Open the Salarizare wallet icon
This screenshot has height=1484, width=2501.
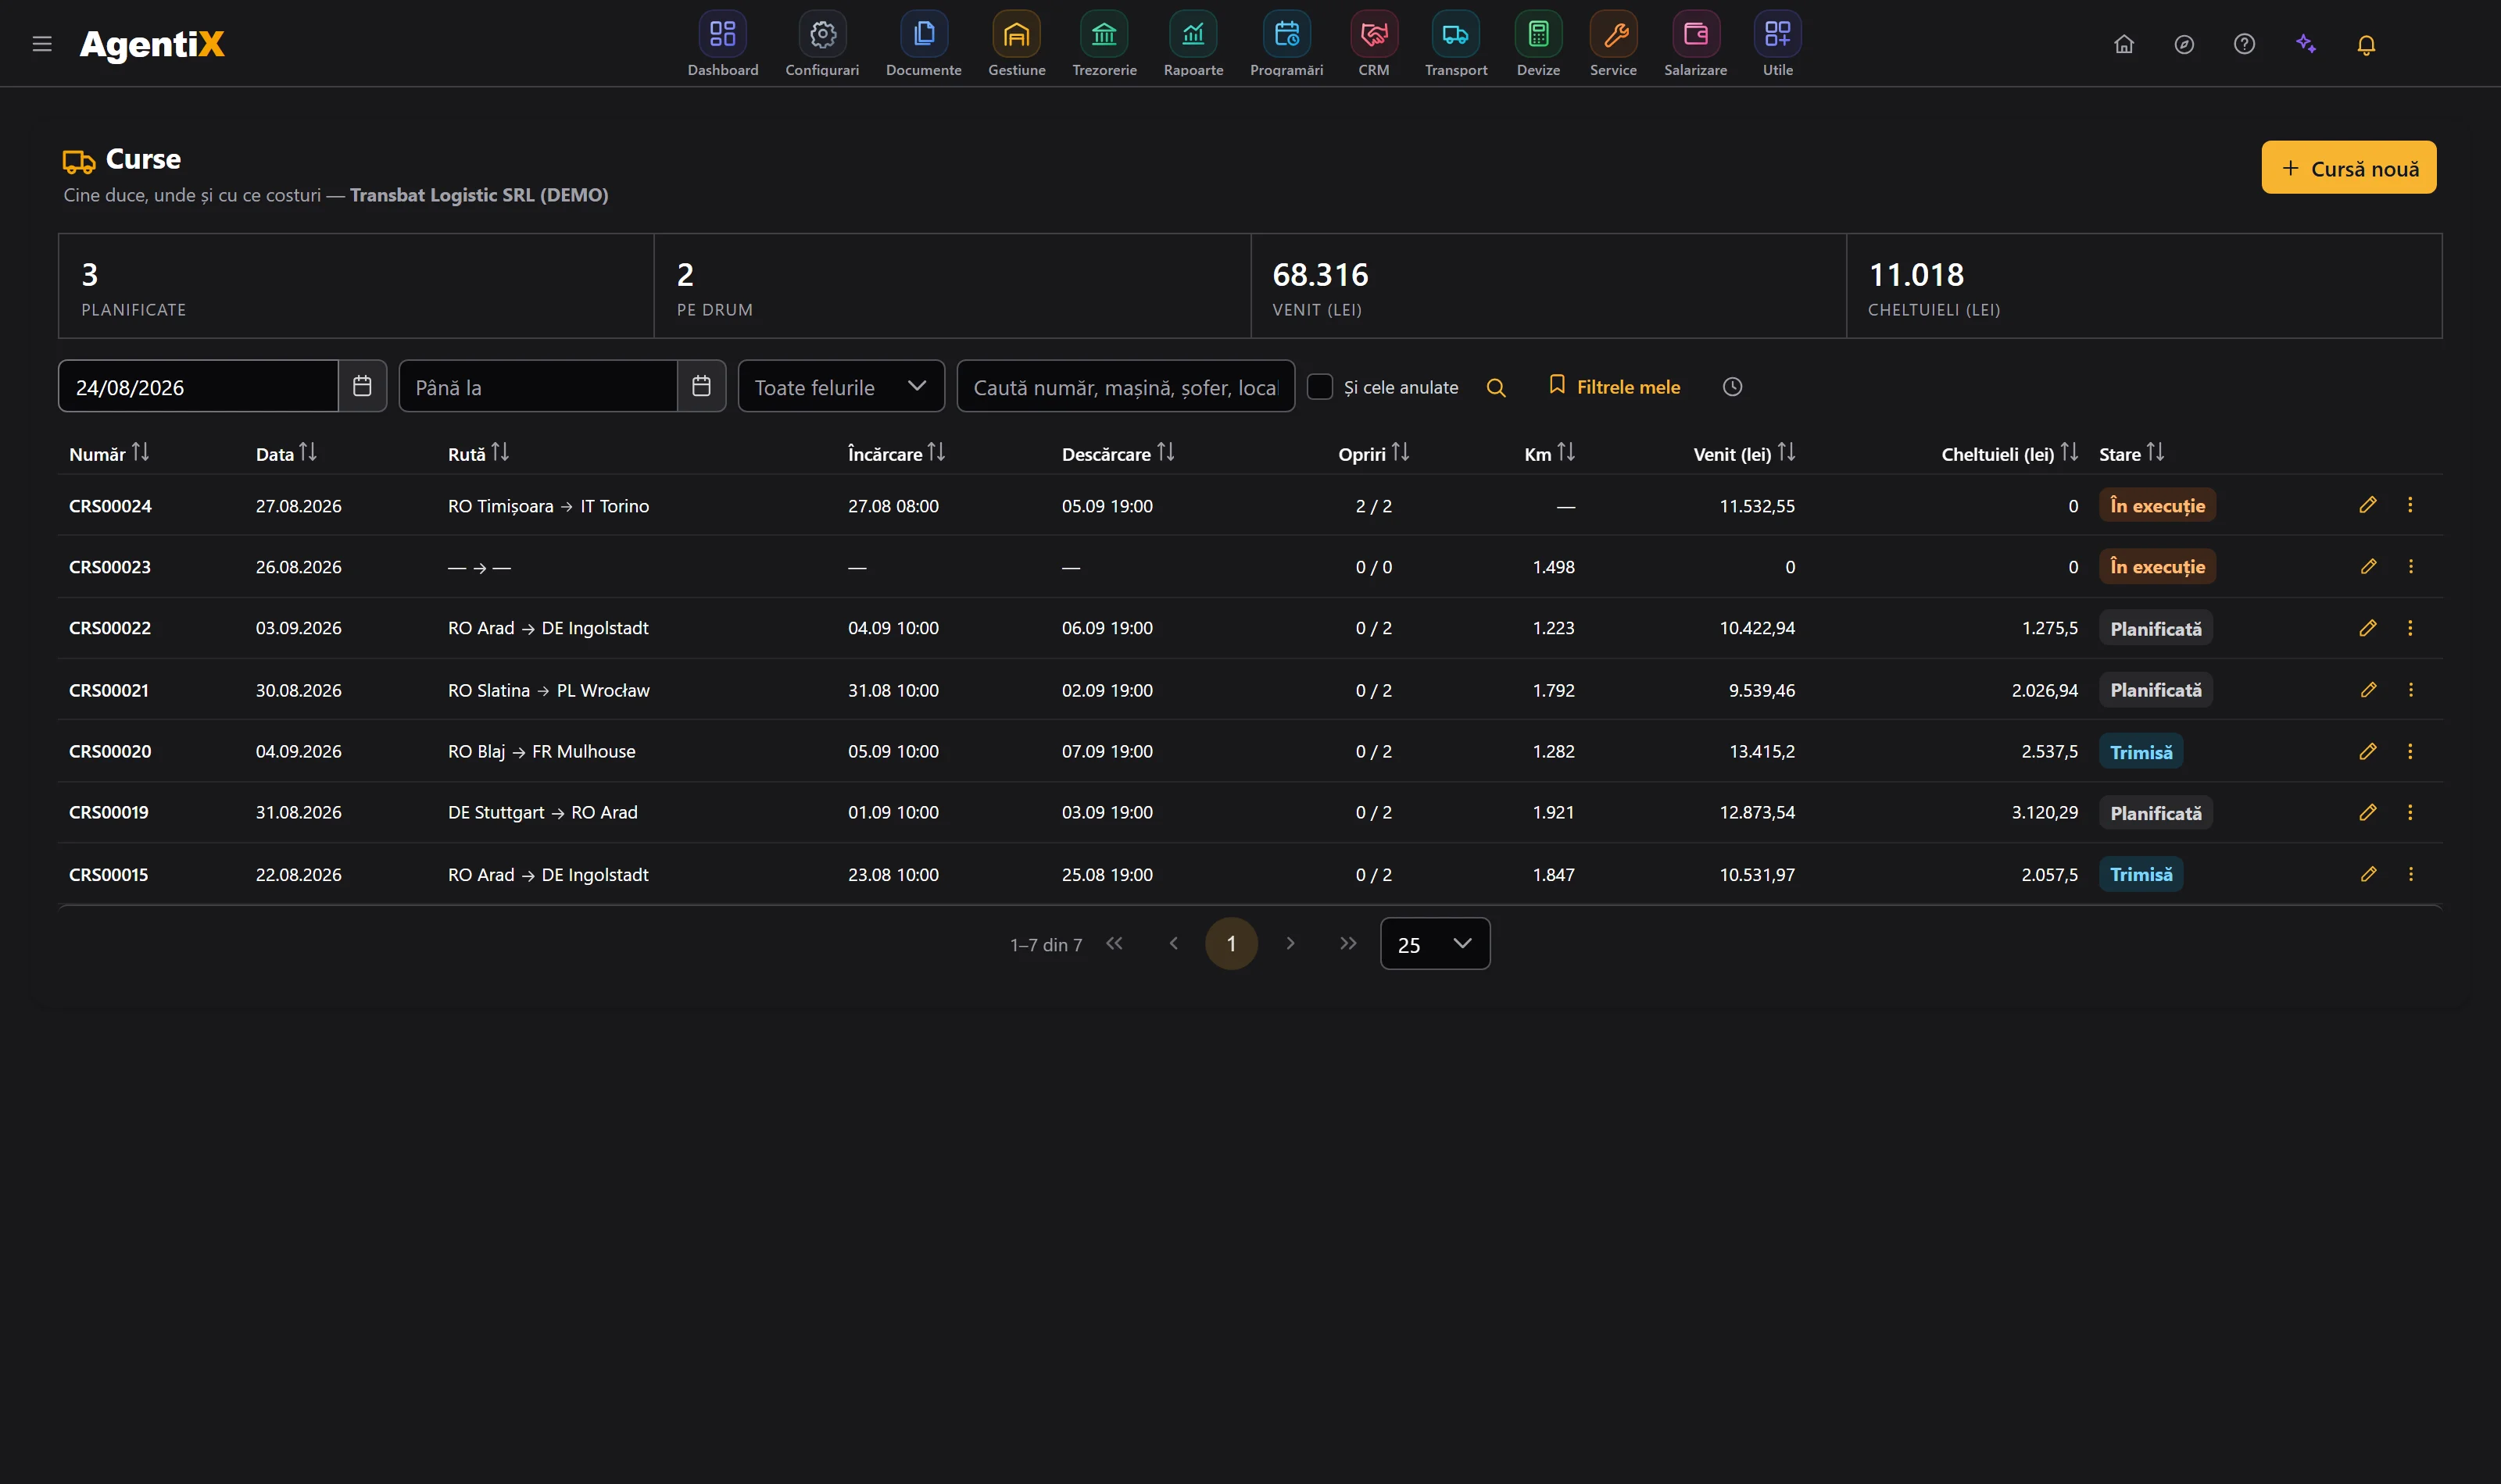click(x=1694, y=35)
